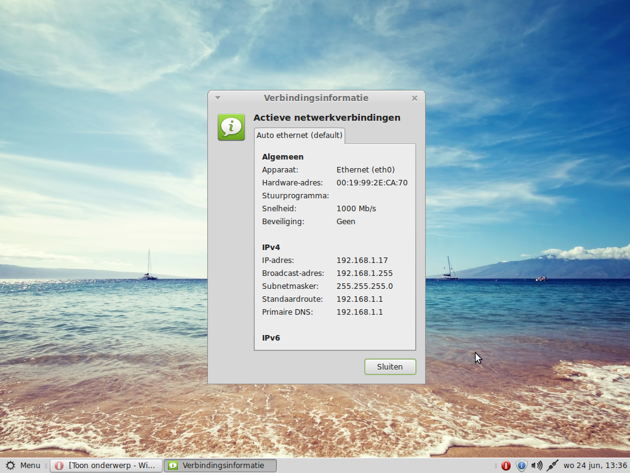The height and width of the screenshot is (473, 630).
Task: Click the Verbindingsinformatie title bar text
Action: point(316,98)
